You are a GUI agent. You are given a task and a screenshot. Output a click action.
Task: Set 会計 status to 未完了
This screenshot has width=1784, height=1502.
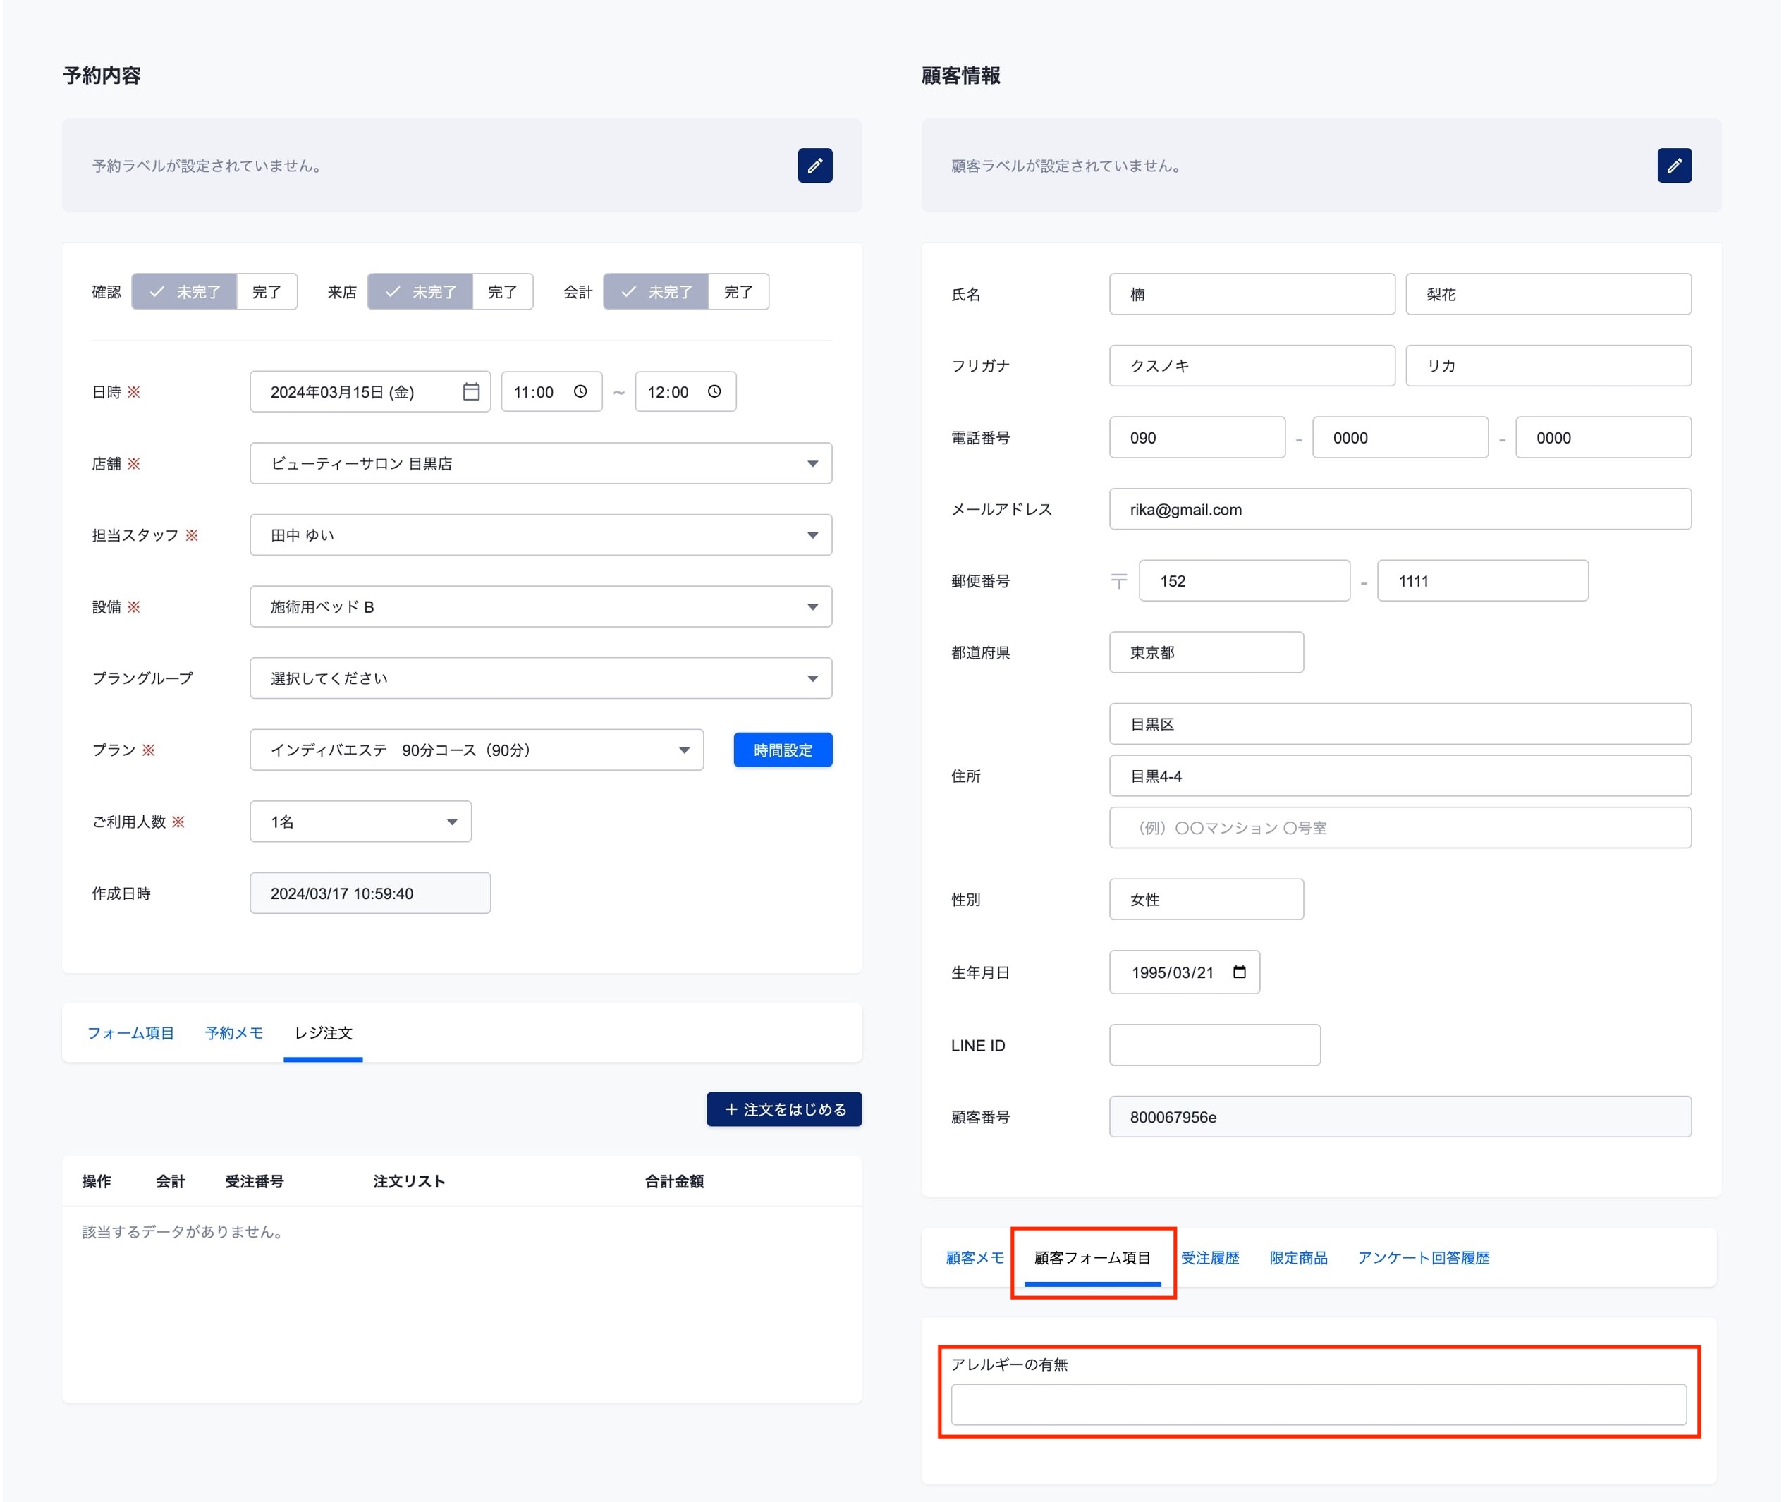tap(656, 292)
